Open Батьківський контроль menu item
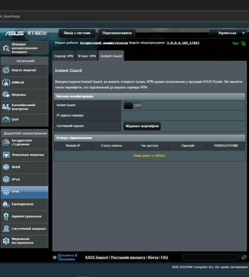Viewport: 249px width, 277px height. pyautogui.click(x=24, y=107)
